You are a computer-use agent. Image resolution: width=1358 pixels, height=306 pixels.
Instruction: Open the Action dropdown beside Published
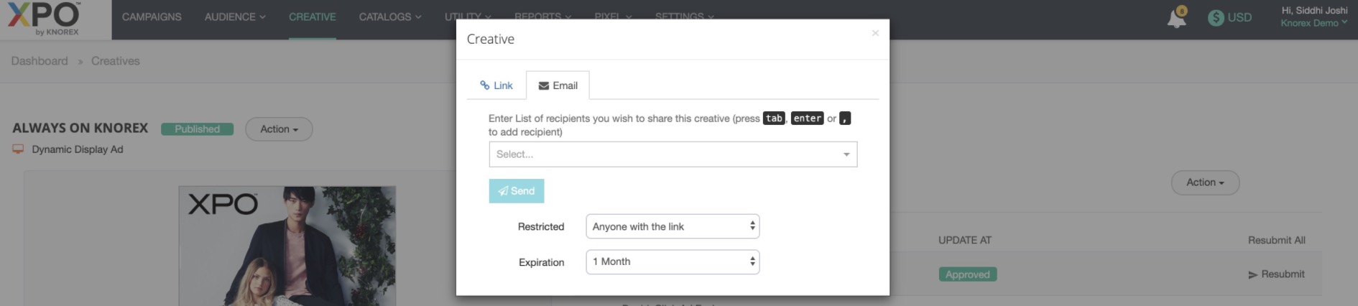pos(279,129)
